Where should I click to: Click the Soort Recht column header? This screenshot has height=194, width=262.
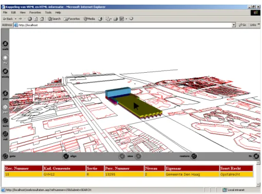tap(236, 168)
